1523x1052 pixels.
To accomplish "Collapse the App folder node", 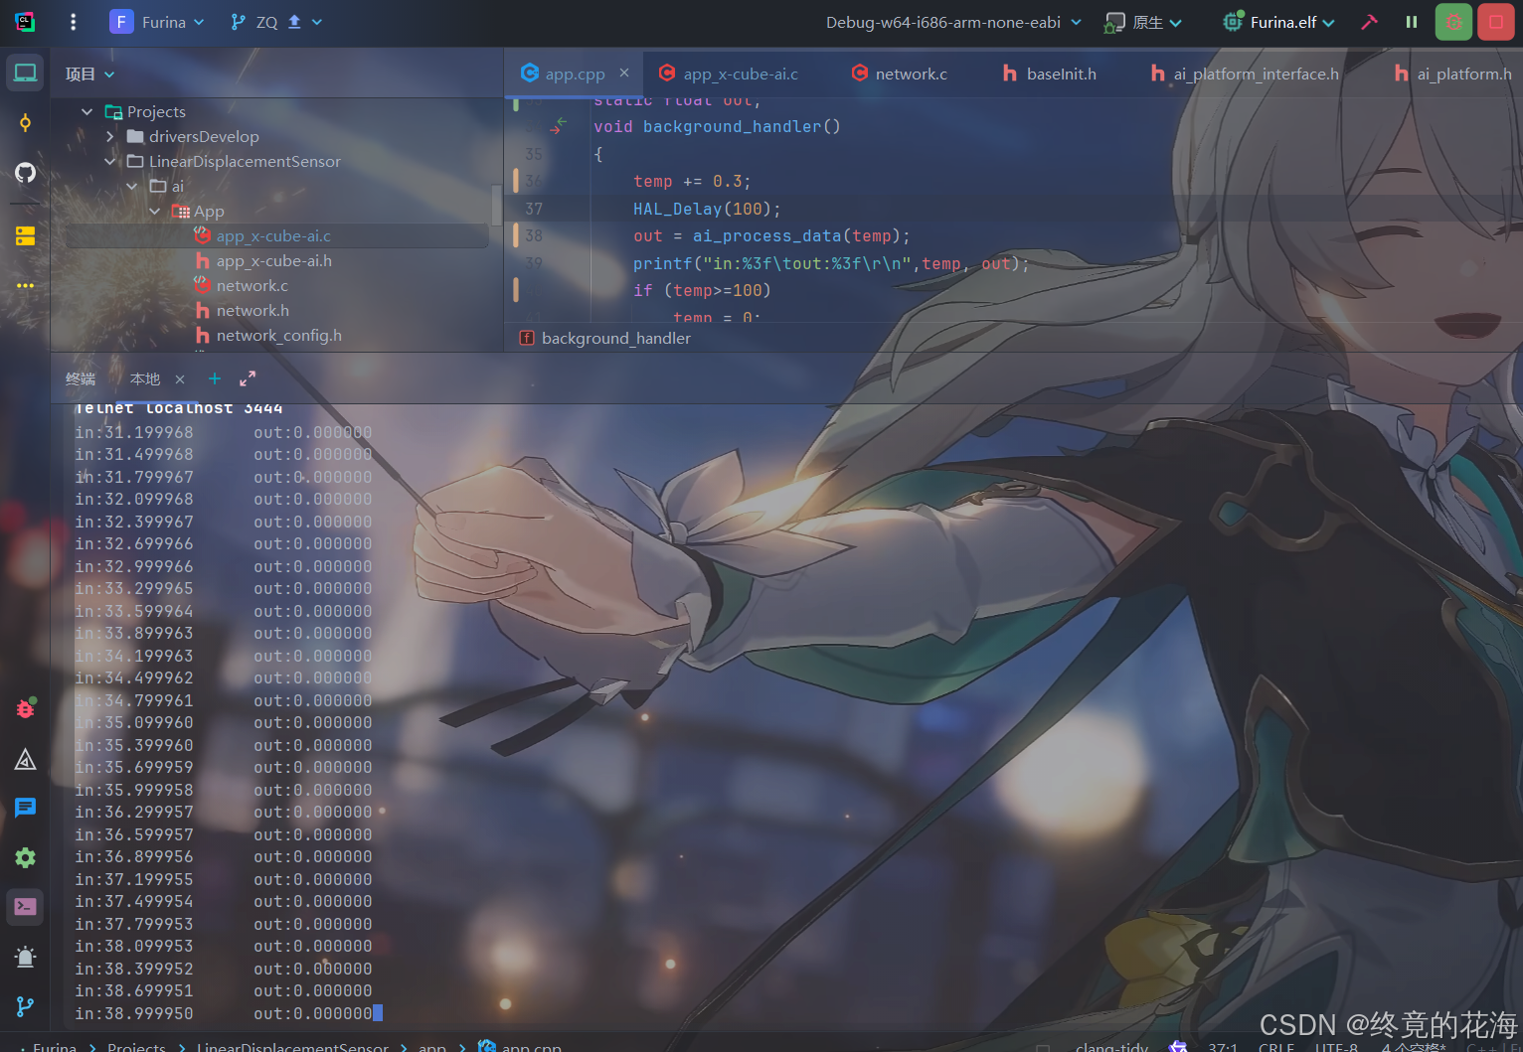I will [x=155, y=211].
